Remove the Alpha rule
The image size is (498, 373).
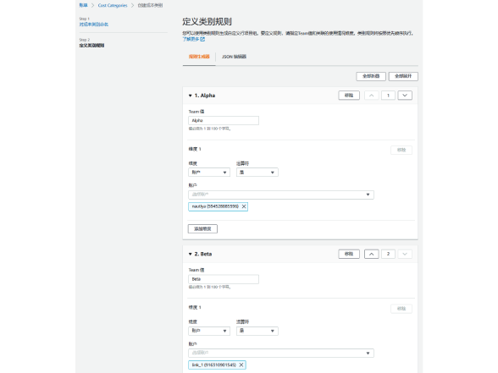[x=349, y=96]
